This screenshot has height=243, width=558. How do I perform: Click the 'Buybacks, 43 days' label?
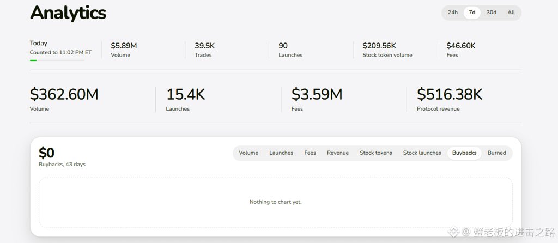point(62,165)
